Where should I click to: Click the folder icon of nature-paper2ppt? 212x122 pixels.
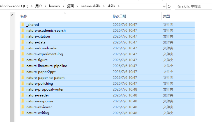click(x=23, y=72)
